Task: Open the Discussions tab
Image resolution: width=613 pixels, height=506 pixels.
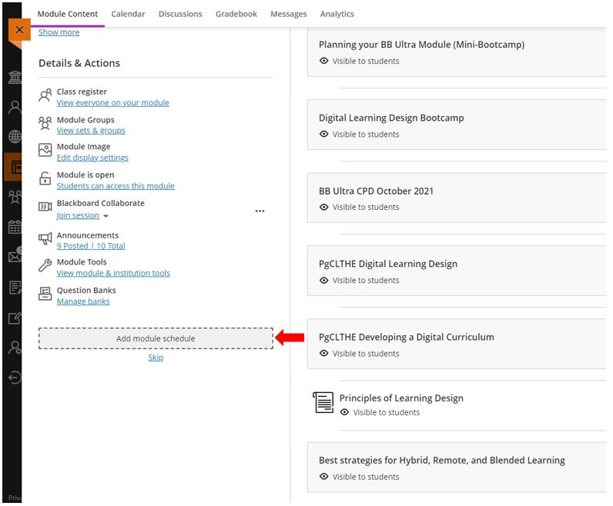Action: pyautogui.click(x=180, y=14)
